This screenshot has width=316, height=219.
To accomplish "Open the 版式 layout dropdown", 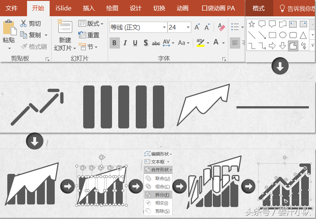I will [91, 24].
